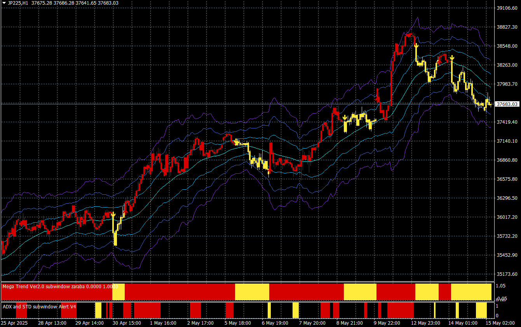This screenshot has width=521, height=327.
Task: Click the 1 May 16:00 time label
Action: [x=163, y=323]
